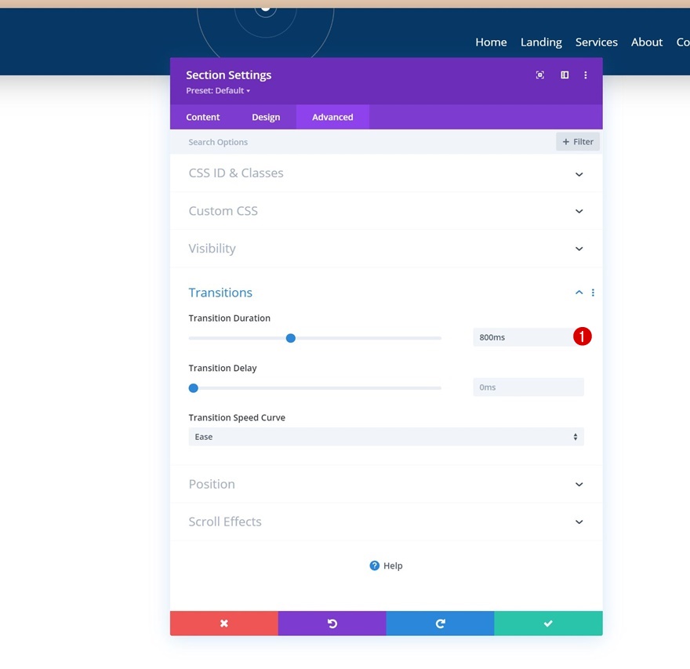The height and width of the screenshot is (669, 690).
Task: Click the Transition Duration slider handle
Action: pos(290,338)
